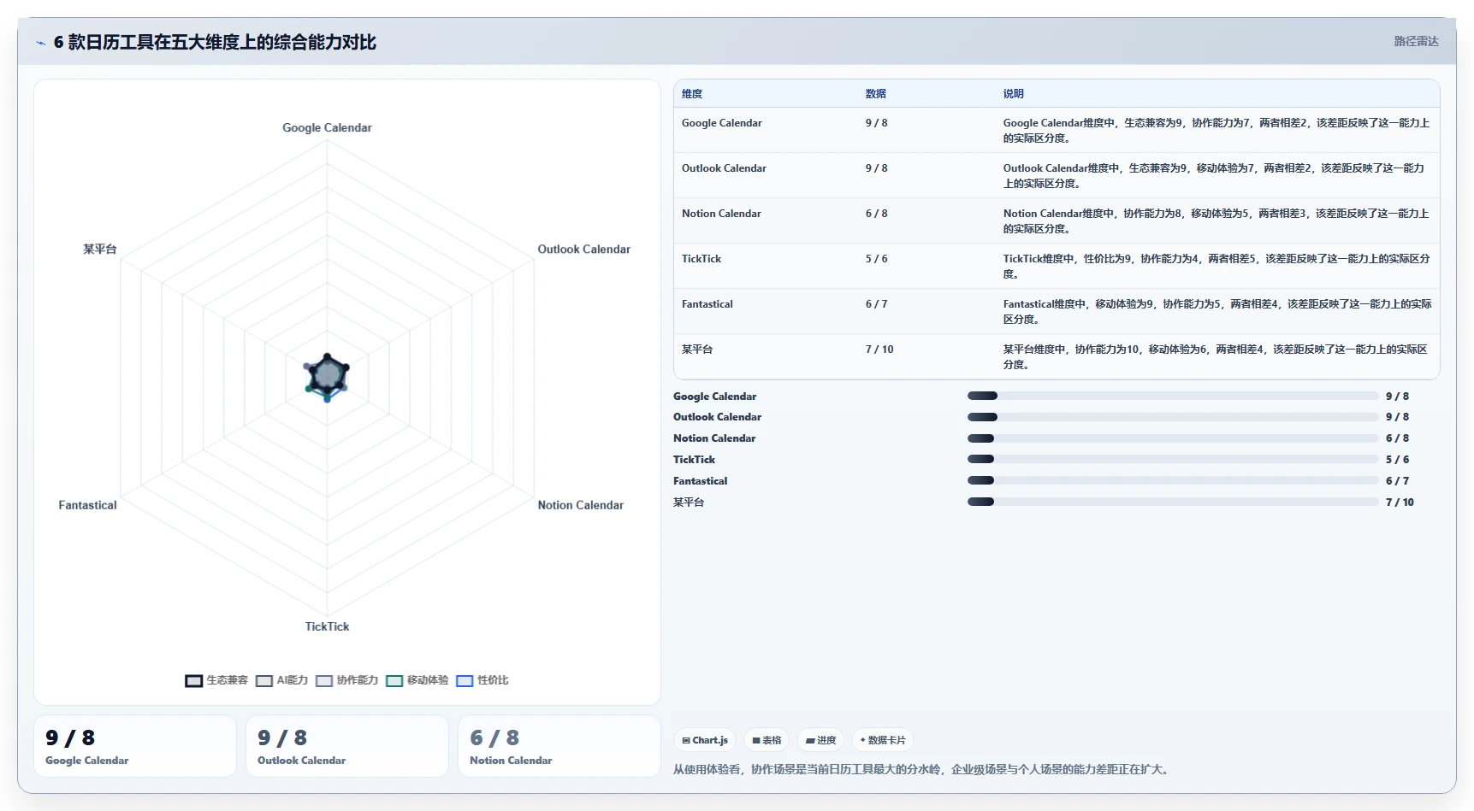Select the 说明 column header
The image size is (1474, 811).
click(x=1014, y=94)
